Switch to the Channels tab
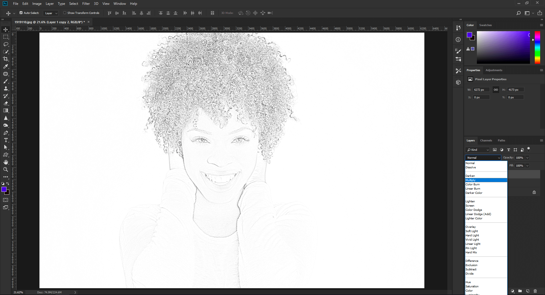The height and width of the screenshot is (295, 545). click(x=486, y=140)
